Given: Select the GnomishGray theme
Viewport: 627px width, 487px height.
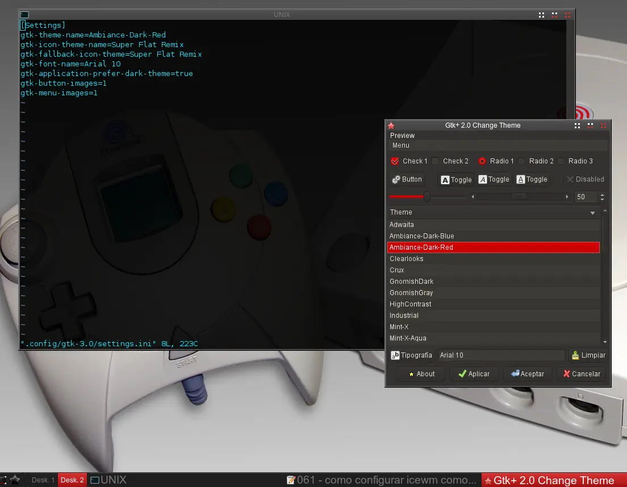Looking at the screenshot, I should (494, 293).
